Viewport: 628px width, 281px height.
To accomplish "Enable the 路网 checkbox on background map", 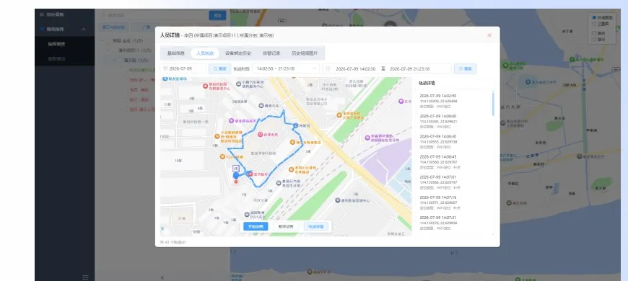I will click(x=594, y=33).
